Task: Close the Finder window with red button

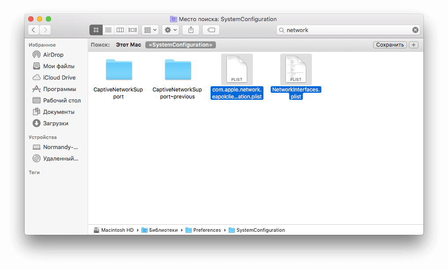Action: click(31, 19)
